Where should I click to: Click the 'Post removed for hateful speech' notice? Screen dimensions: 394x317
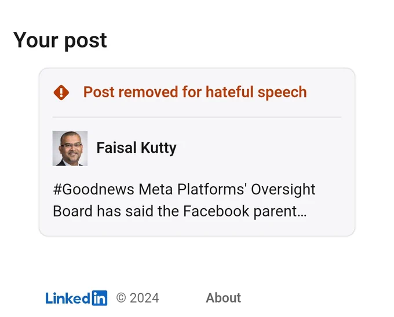(195, 92)
